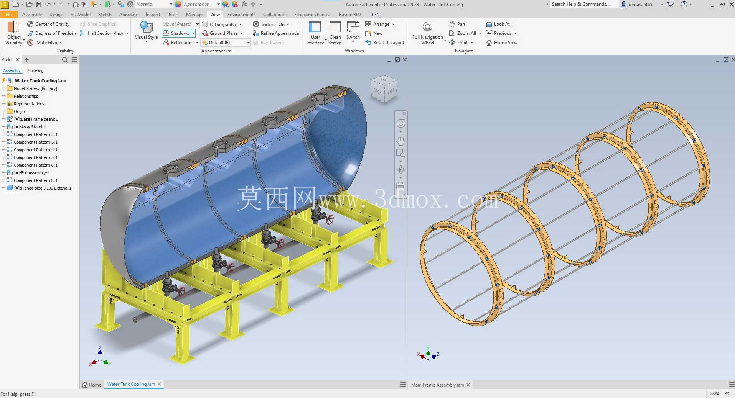
Task: Click the navigation bar steering wheel icon
Action: pyautogui.click(x=401, y=123)
